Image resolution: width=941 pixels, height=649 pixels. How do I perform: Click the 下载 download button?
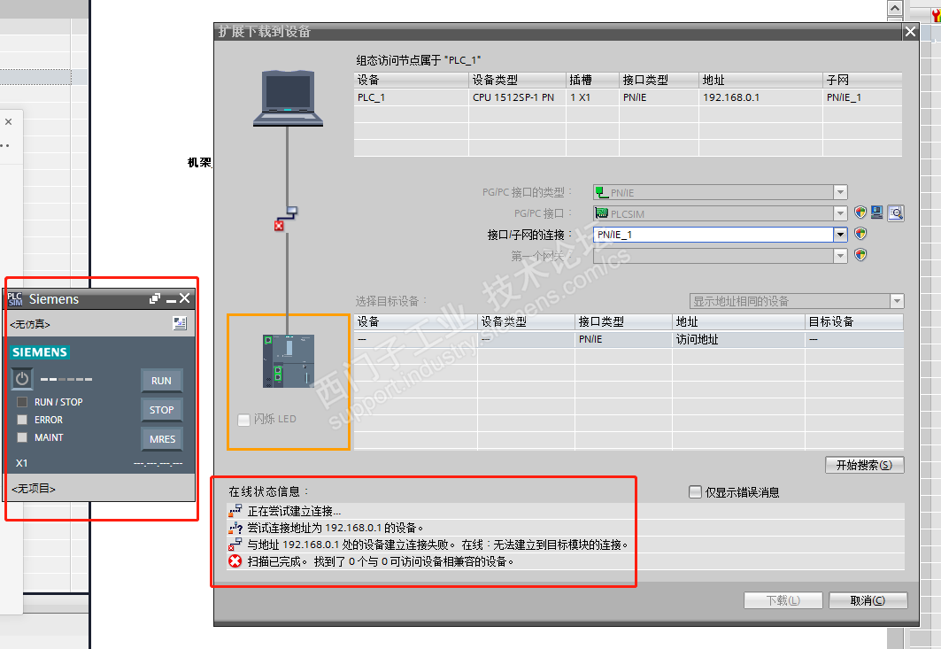783,600
